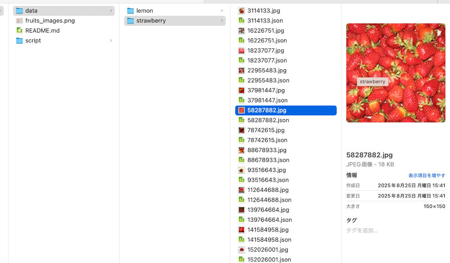Click the large strawberry preview image
Image resolution: width=450 pixels, height=263 pixels.
point(396,73)
